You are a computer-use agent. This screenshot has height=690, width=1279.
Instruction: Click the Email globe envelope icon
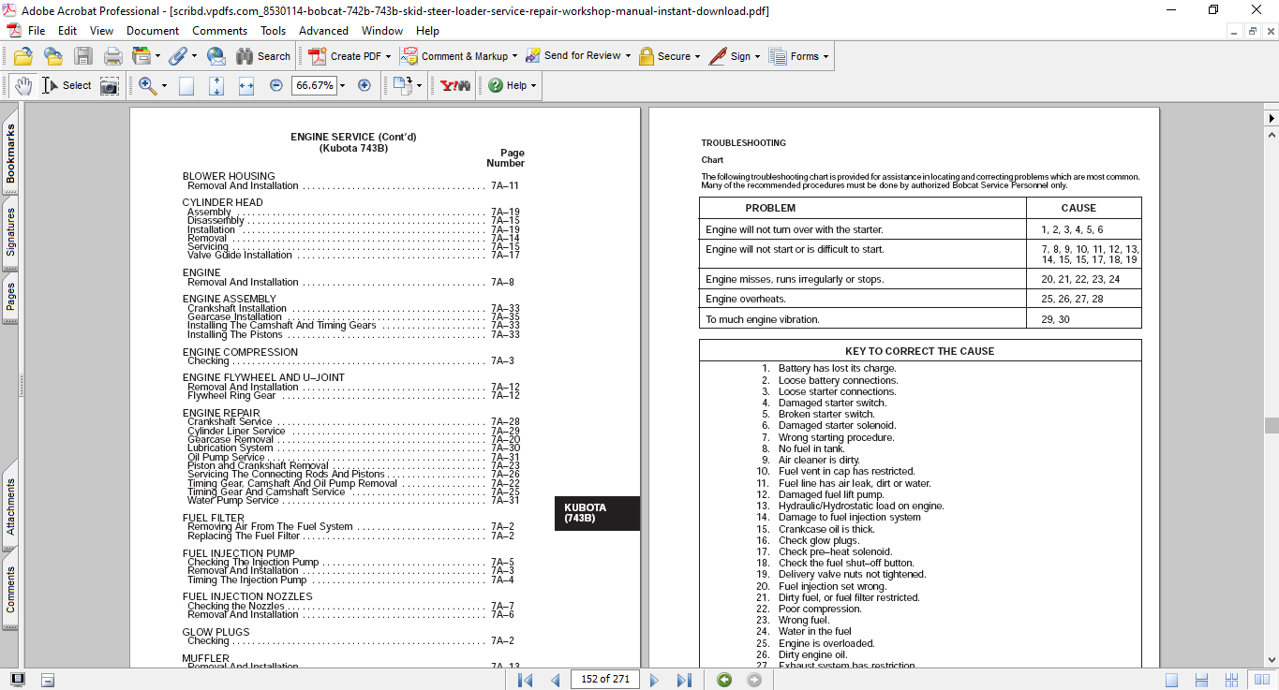coord(216,56)
